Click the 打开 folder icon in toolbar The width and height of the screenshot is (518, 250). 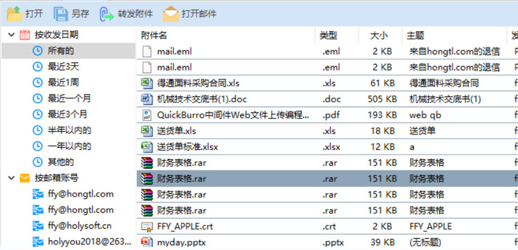click(x=15, y=14)
